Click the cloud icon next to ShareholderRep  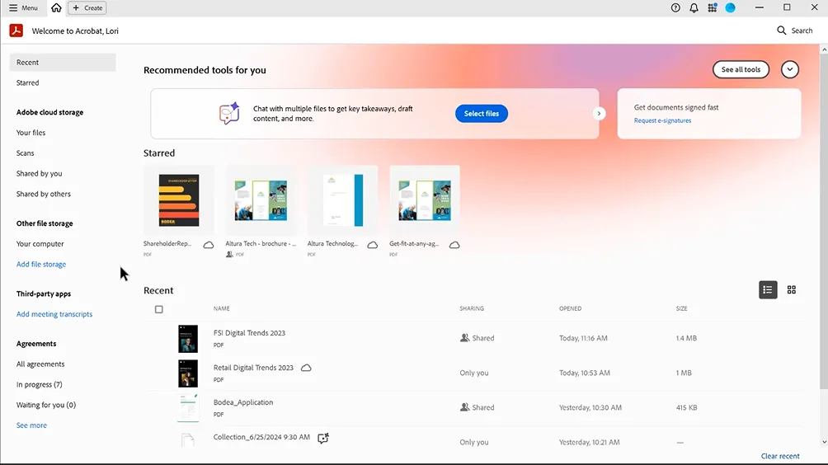coord(209,245)
